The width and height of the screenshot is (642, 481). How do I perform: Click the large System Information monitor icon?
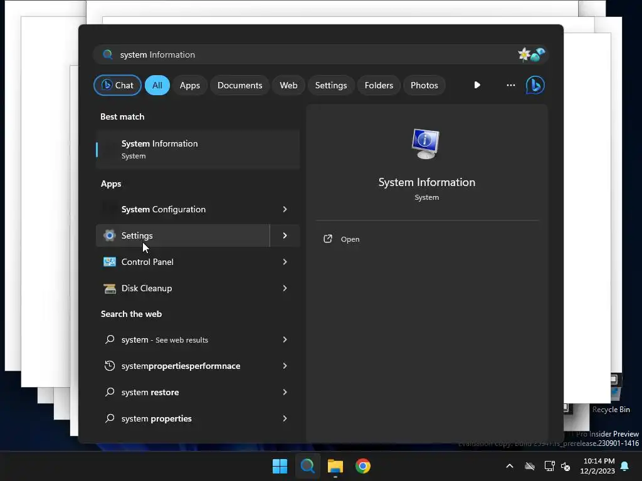(426, 143)
